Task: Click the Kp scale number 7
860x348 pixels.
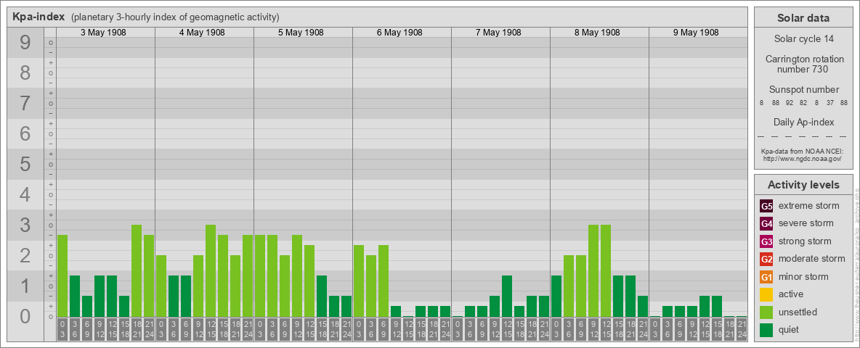Action: click(25, 104)
